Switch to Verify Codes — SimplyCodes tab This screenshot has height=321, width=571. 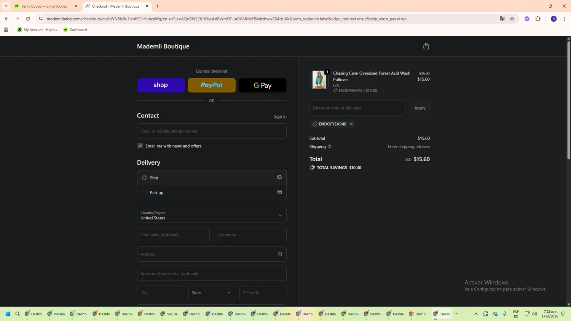(44, 6)
